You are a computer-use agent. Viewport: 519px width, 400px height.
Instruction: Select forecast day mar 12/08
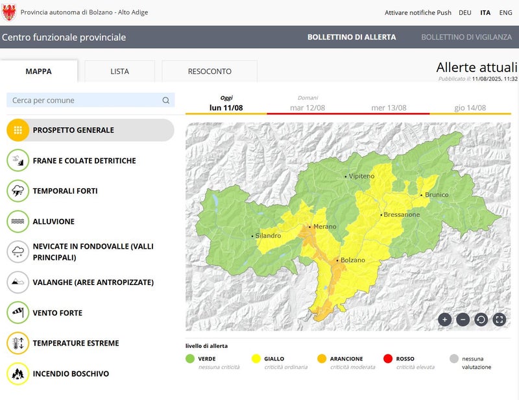coord(308,107)
